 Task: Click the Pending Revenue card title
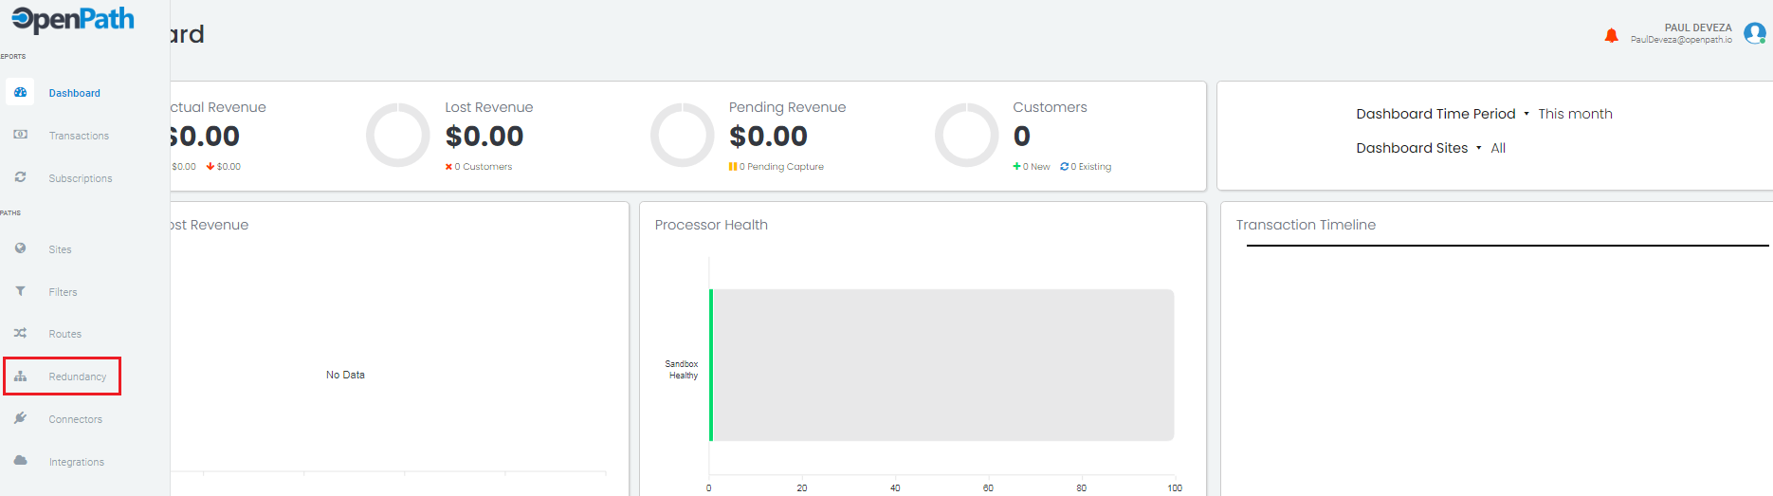click(787, 107)
